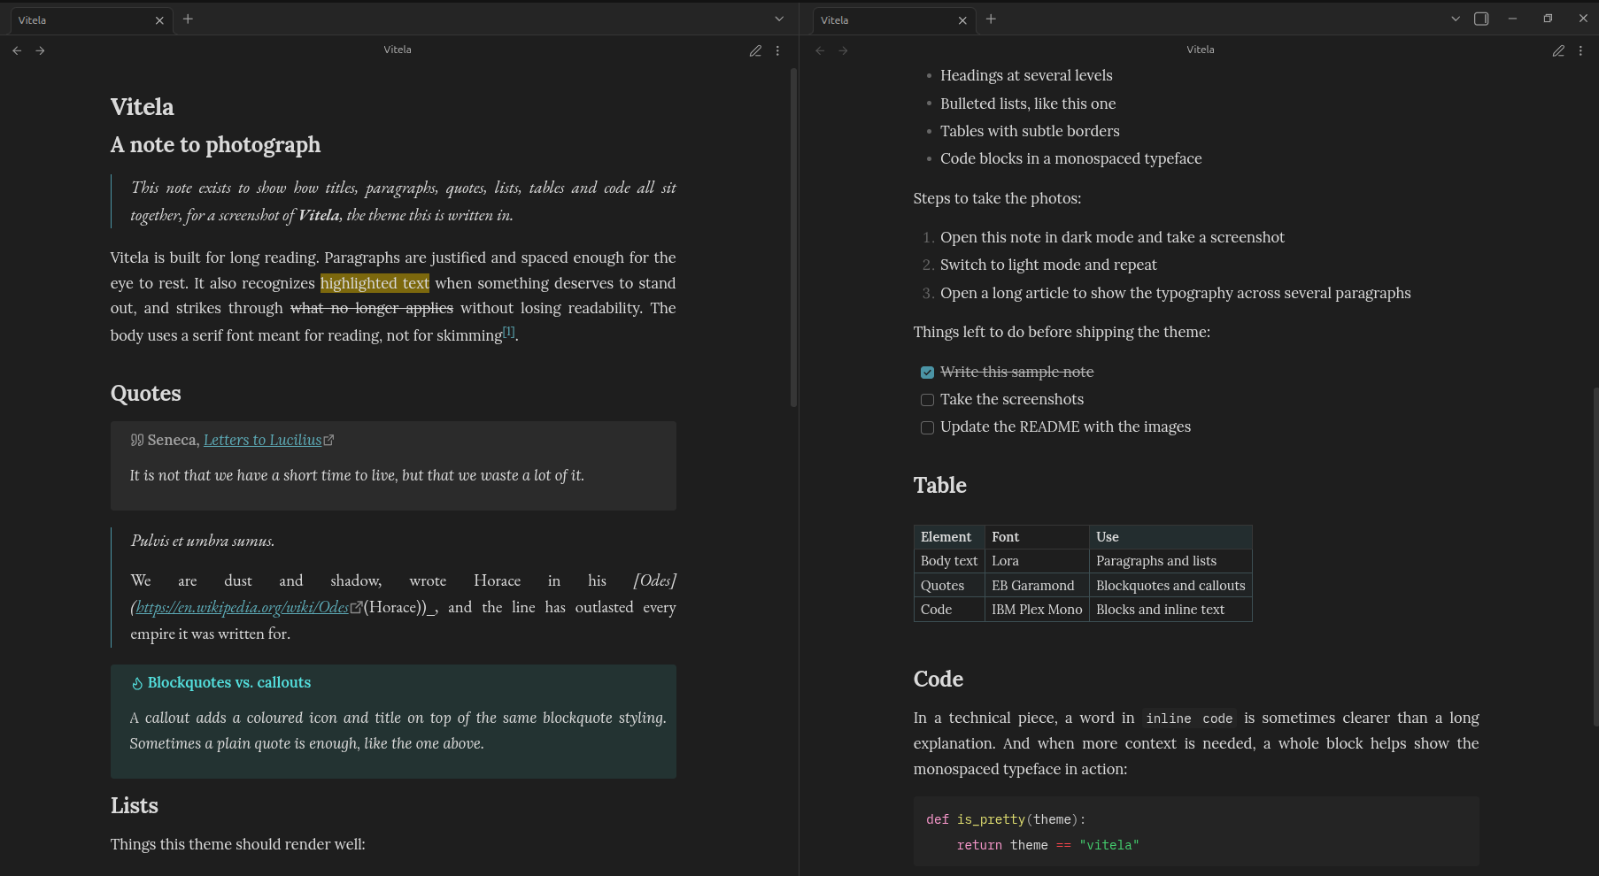This screenshot has width=1599, height=876.
Task: Add new tab in right pane
Action: pos(991,19)
